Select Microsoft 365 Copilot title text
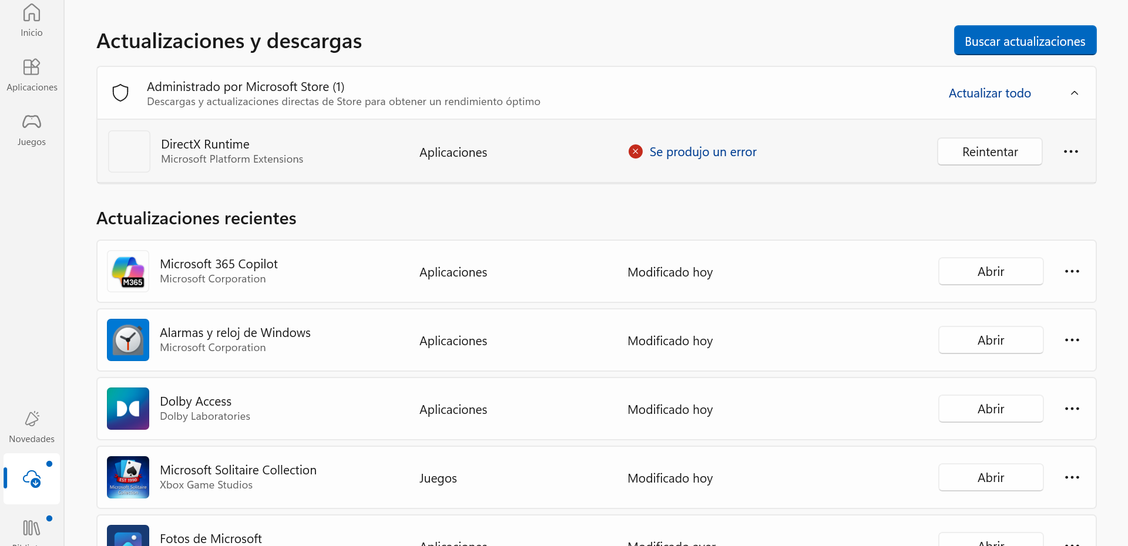The width and height of the screenshot is (1128, 546). [219, 264]
